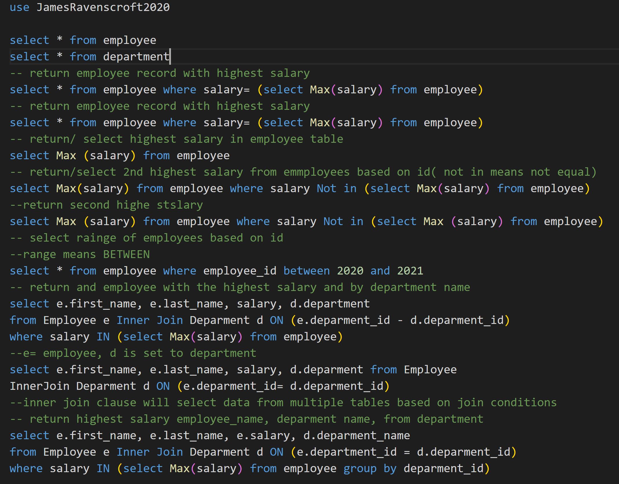Click '2nd' in the second-highest salary comment
Viewport: 619px width, 484px height.
133,172
